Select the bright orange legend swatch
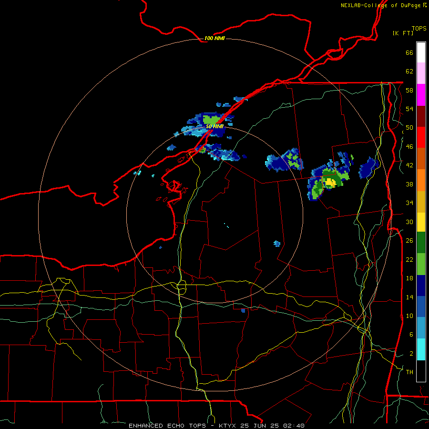 421,180
